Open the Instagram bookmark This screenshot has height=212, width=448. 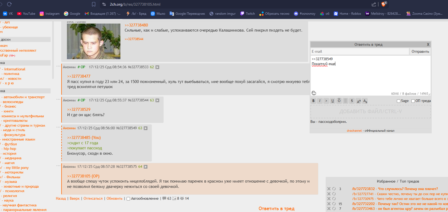50,14
